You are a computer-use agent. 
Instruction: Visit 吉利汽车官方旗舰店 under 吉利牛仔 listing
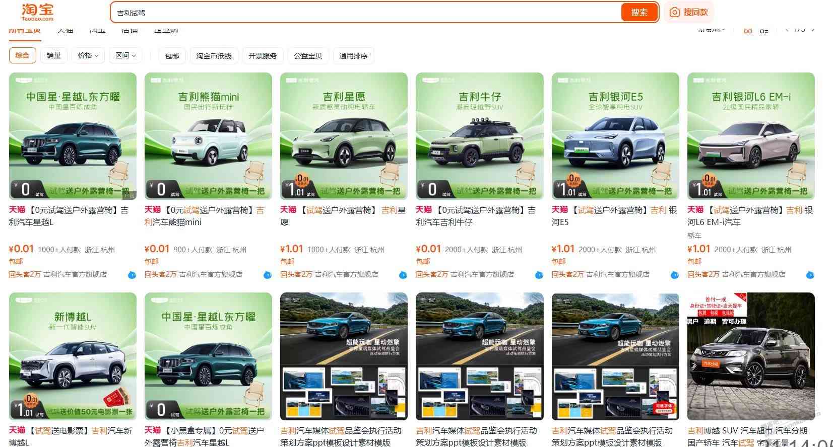coord(482,274)
